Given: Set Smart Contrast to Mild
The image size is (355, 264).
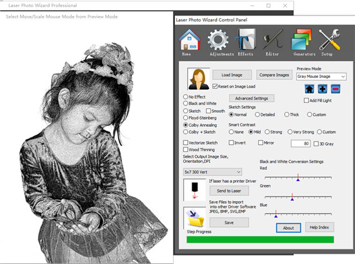Looking at the screenshot, I should (251, 132).
